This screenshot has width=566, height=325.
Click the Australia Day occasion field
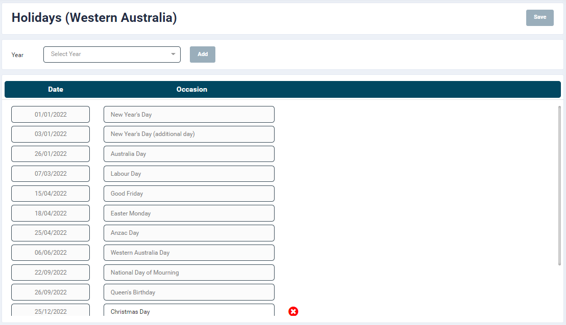(189, 154)
